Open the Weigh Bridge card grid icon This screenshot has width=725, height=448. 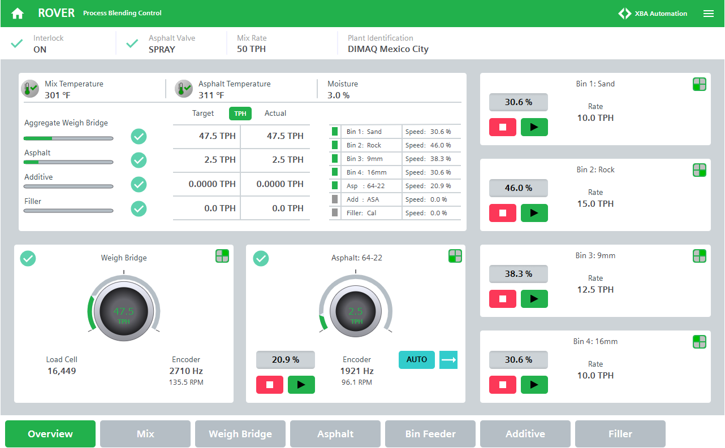(222, 256)
